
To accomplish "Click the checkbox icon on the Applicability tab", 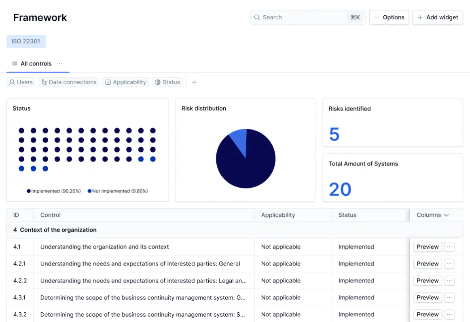I will (108, 82).
